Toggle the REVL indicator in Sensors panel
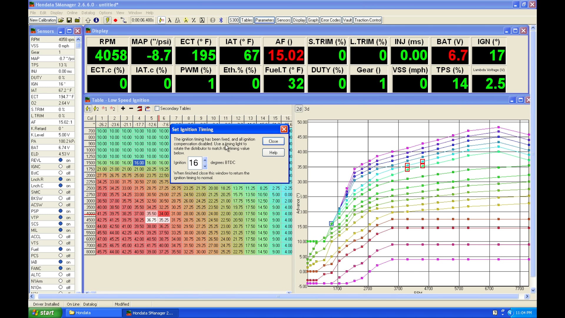 tap(60, 160)
